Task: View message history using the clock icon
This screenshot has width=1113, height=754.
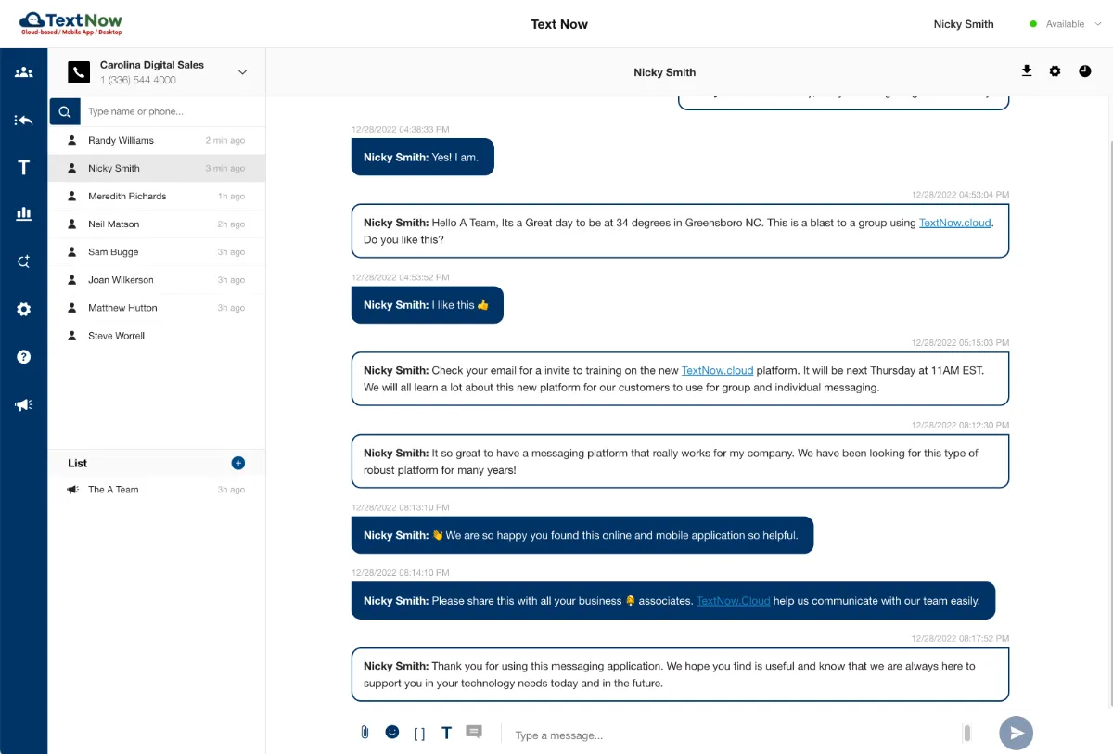Action: point(1084,70)
